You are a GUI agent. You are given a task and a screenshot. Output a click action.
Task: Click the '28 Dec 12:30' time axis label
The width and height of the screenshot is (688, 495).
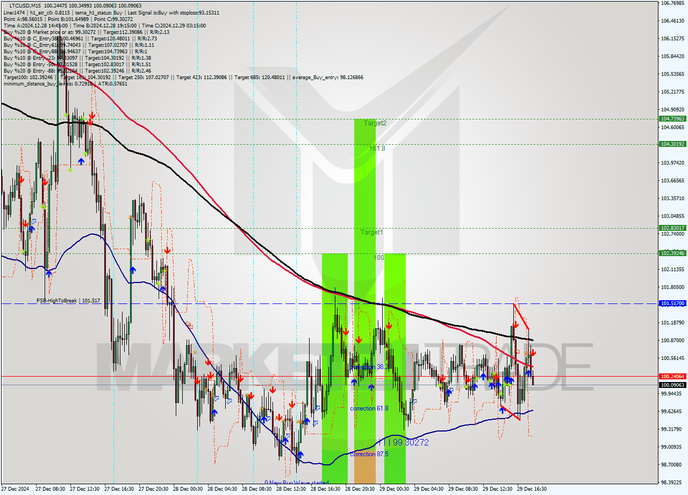tap(292, 489)
